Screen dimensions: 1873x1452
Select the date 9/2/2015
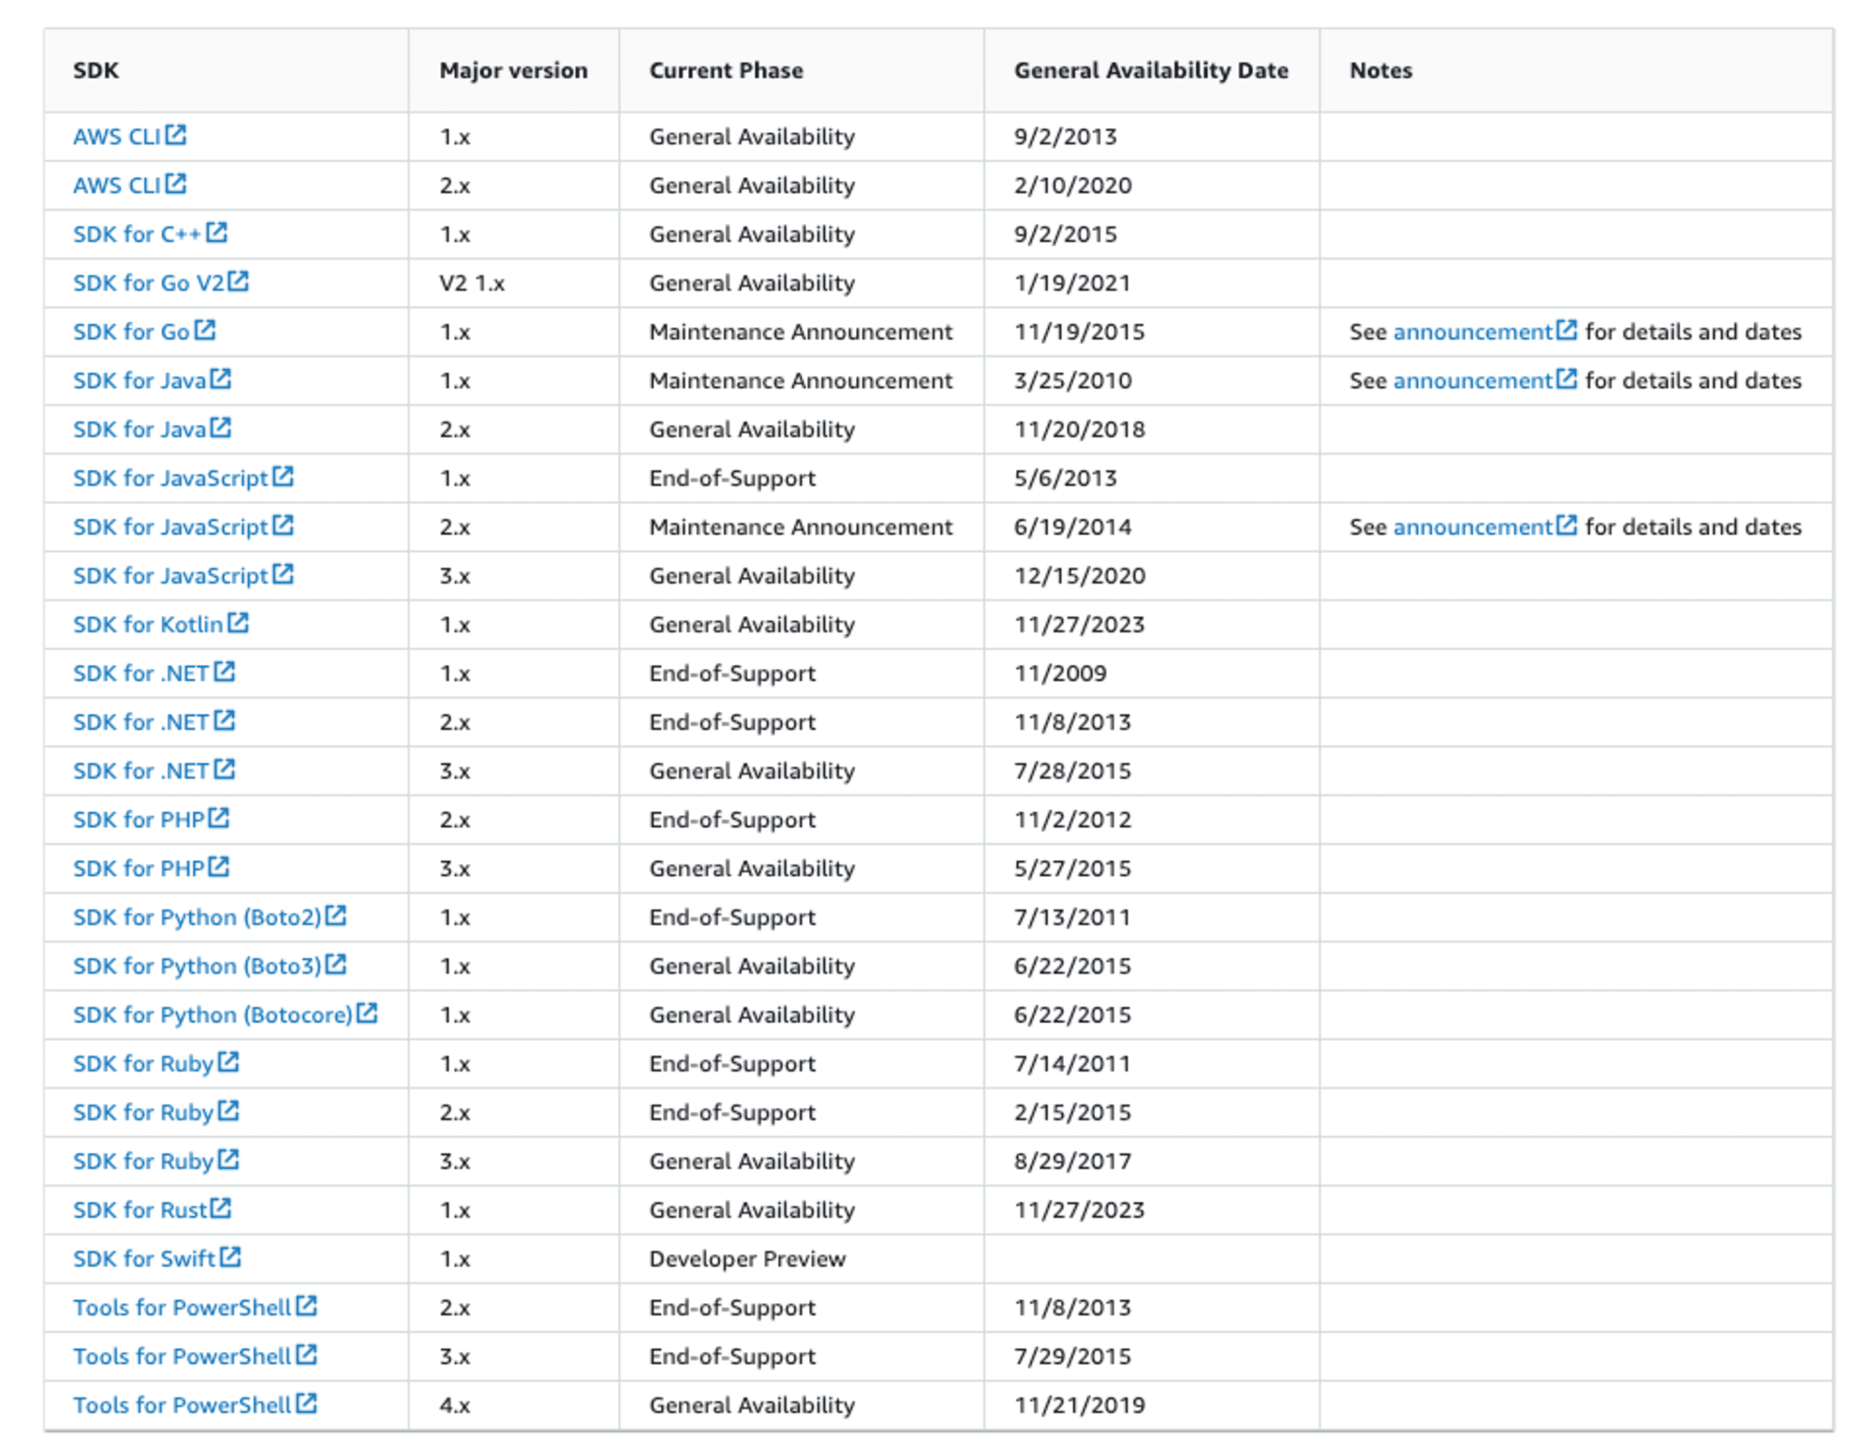(1066, 234)
